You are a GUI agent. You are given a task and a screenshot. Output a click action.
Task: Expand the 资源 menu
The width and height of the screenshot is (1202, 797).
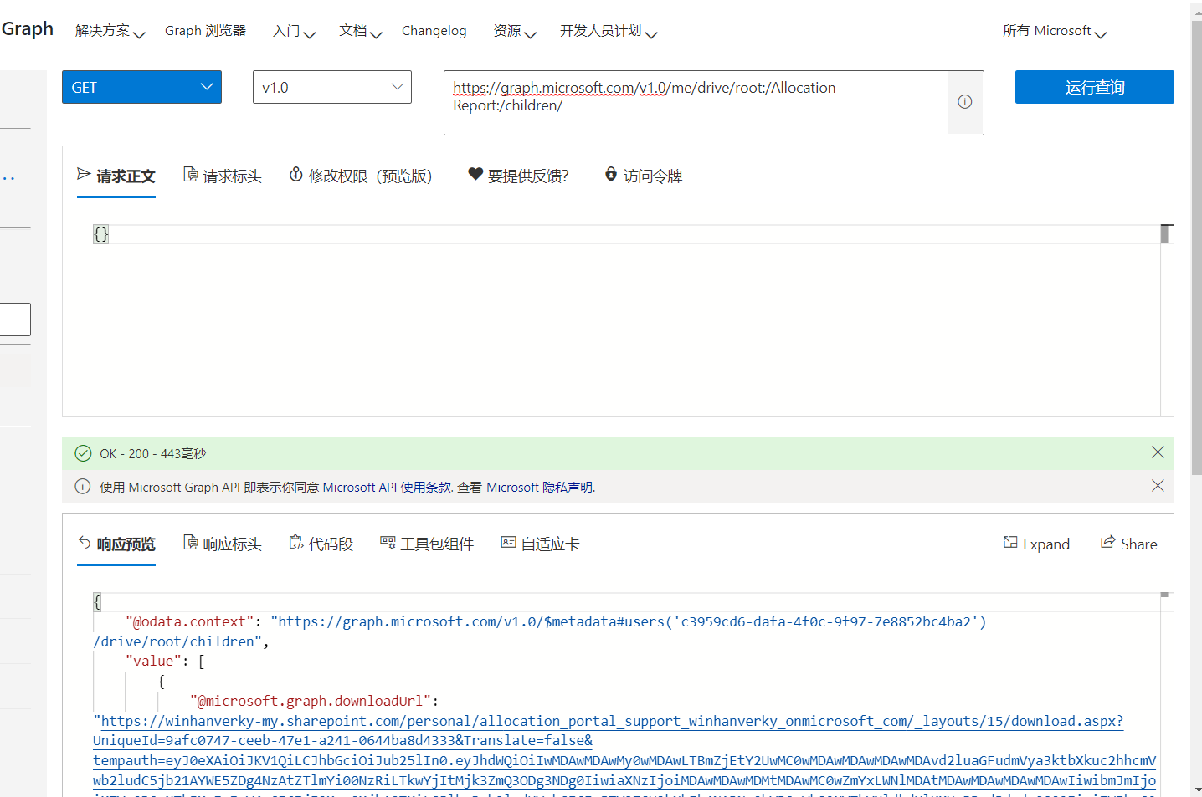tap(514, 31)
